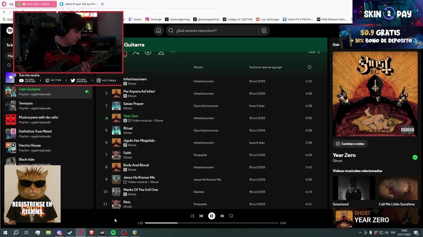Search library with the magnifier icon
Viewport: 423px width, 237px height.
9,65
